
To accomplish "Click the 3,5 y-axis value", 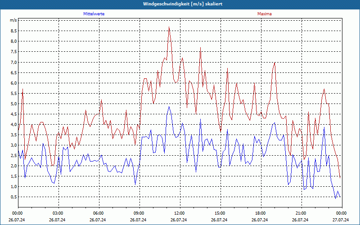I will click(x=14, y=135).
